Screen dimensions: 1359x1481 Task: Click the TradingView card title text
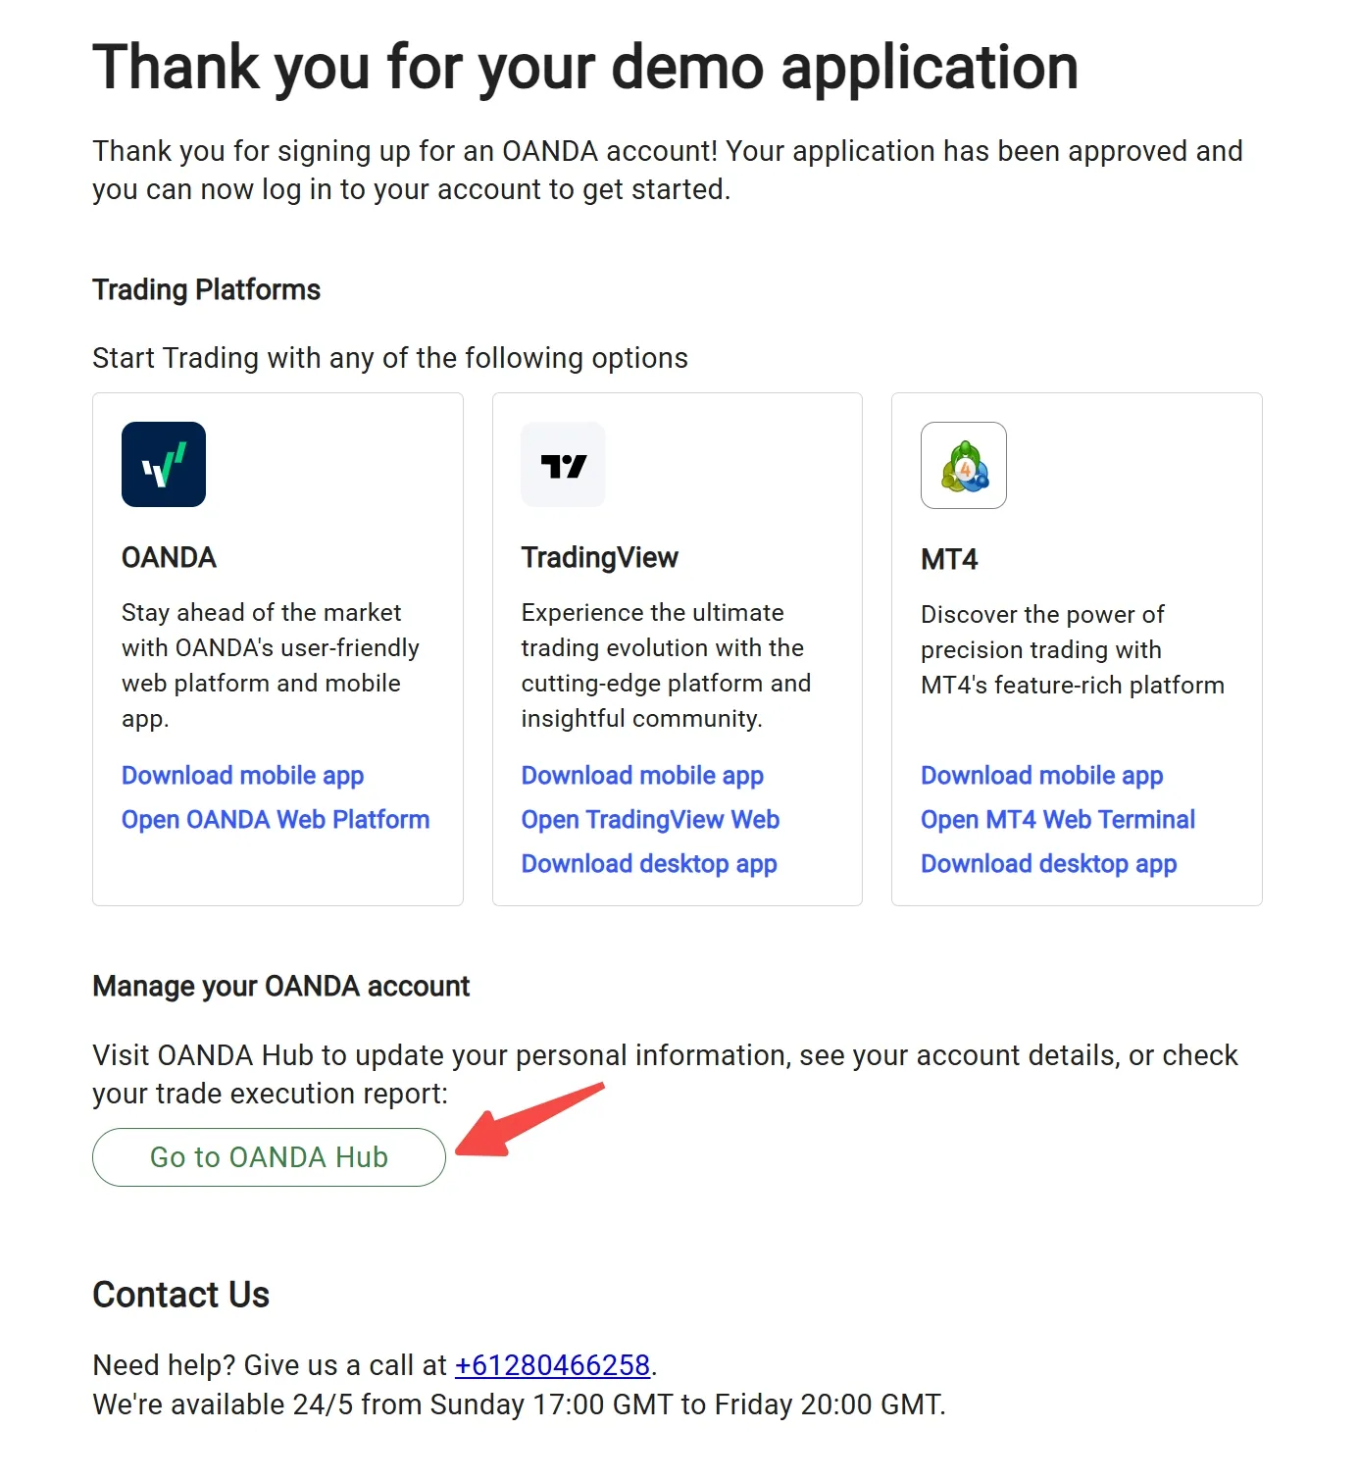(x=599, y=557)
